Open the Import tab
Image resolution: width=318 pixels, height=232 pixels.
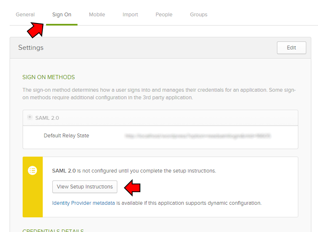tap(130, 15)
